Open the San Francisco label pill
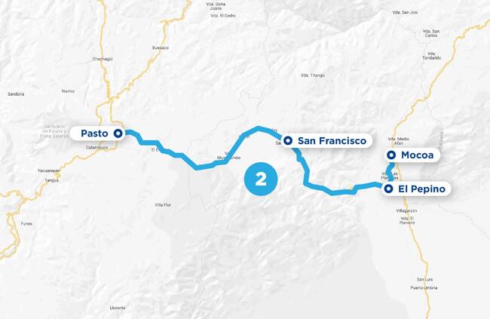490x319 pixels. click(x=327, y=141)
